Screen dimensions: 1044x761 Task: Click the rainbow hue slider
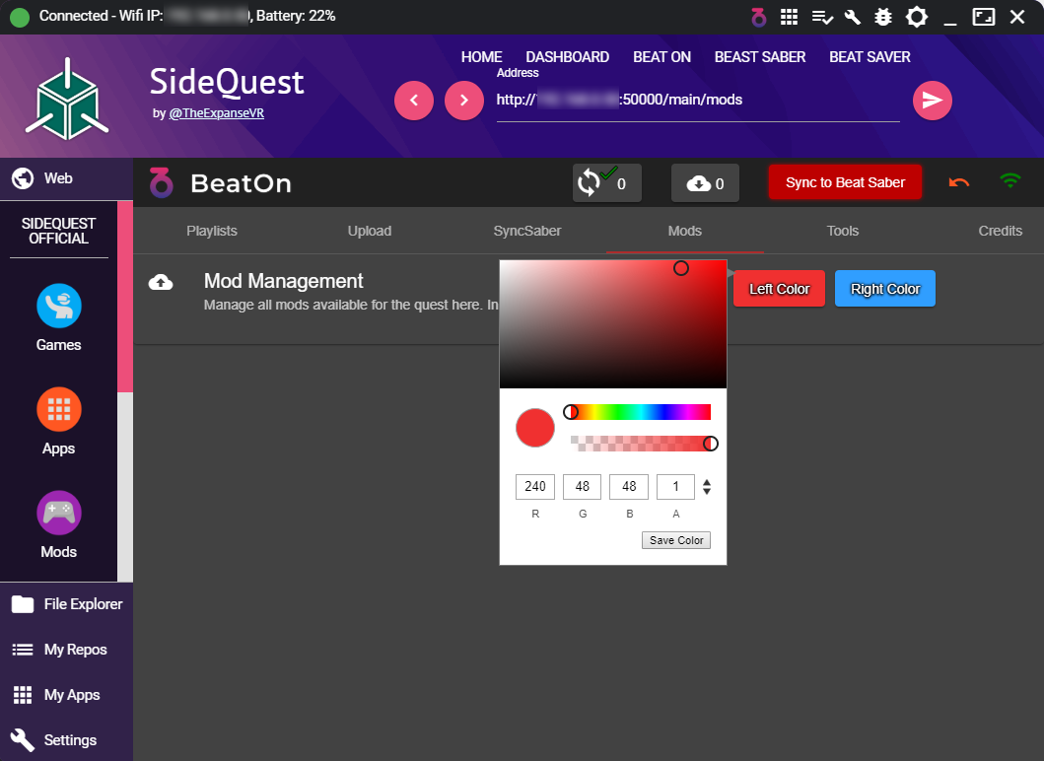pyautogui.click(x=640, y=412)
